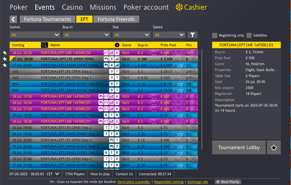Enable the Registering only checkbox
The width and height of the screenshot is (291, 185).
pos(215,36)
